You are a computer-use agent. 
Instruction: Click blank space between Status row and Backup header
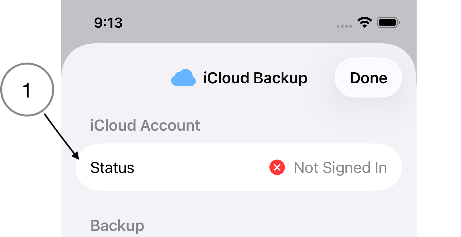tap(238, 204)
